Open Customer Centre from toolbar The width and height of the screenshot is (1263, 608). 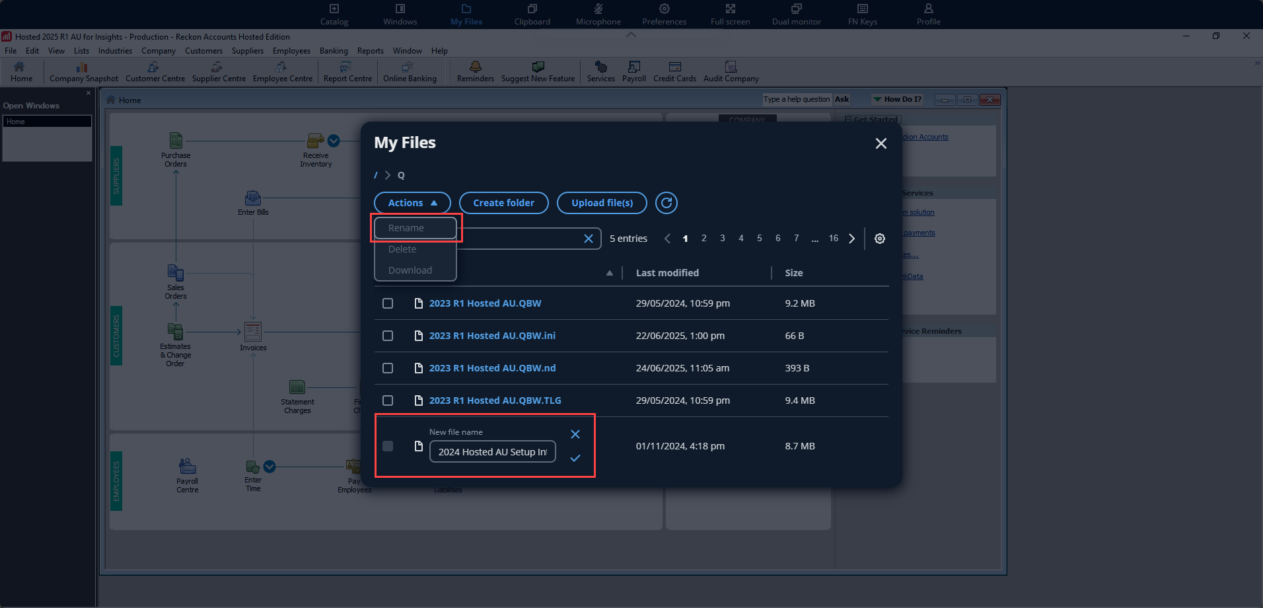(155, 72)
